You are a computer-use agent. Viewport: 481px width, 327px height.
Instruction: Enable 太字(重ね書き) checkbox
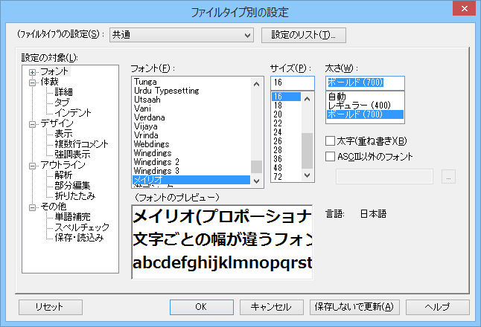tap(330, 141)
